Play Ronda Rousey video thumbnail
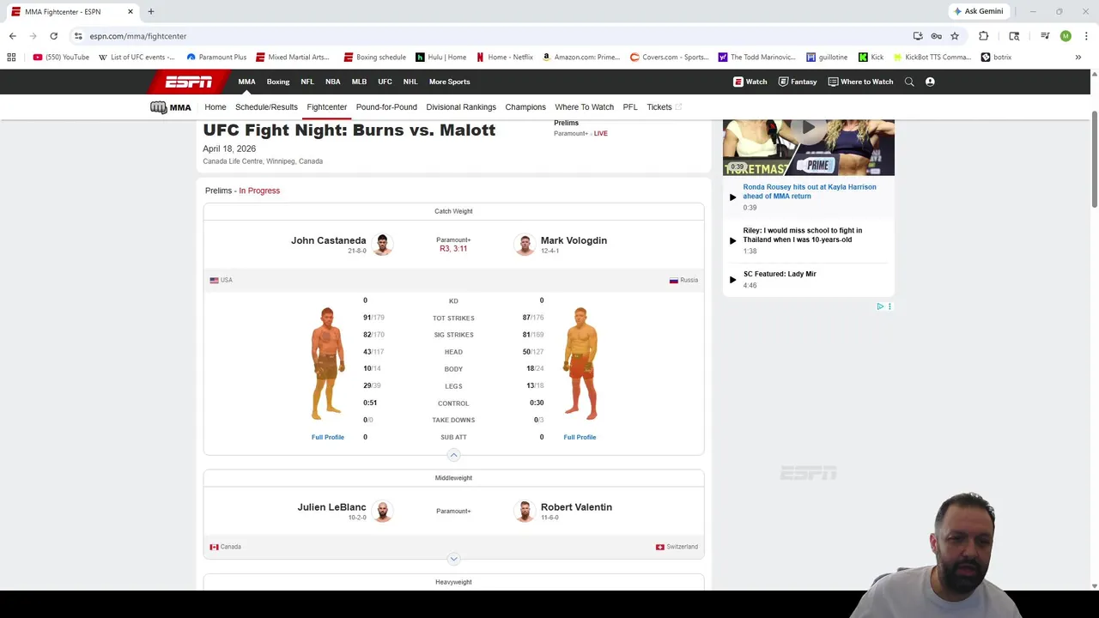This screenshot has height=618, width=1099. click(x=809, y=147)
